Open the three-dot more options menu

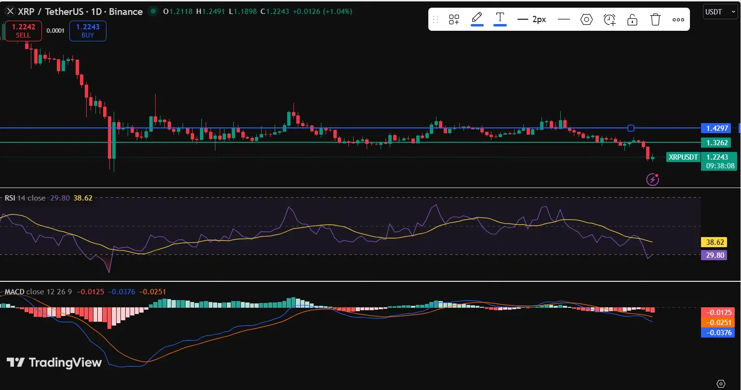tap(678, 20)
